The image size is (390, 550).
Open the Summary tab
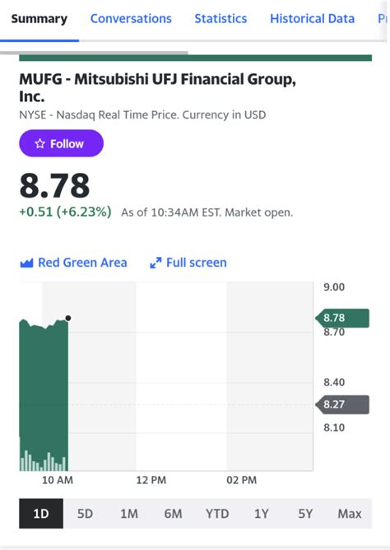[x=39, y=19]
